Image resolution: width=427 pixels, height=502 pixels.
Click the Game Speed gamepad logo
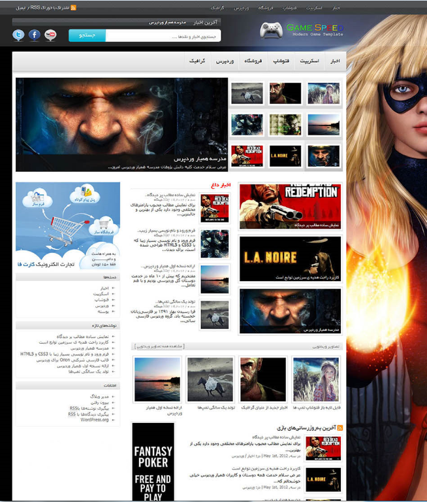(271, 30)
